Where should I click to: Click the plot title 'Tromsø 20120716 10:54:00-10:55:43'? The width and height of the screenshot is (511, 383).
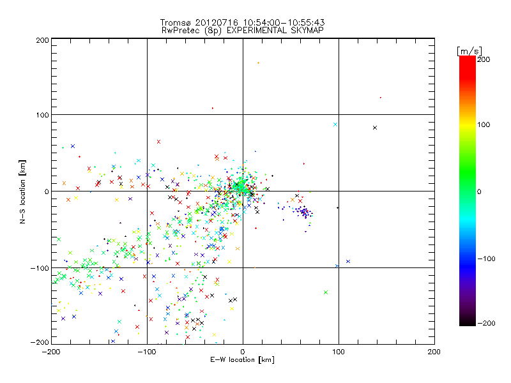click(x=242, y=22)
